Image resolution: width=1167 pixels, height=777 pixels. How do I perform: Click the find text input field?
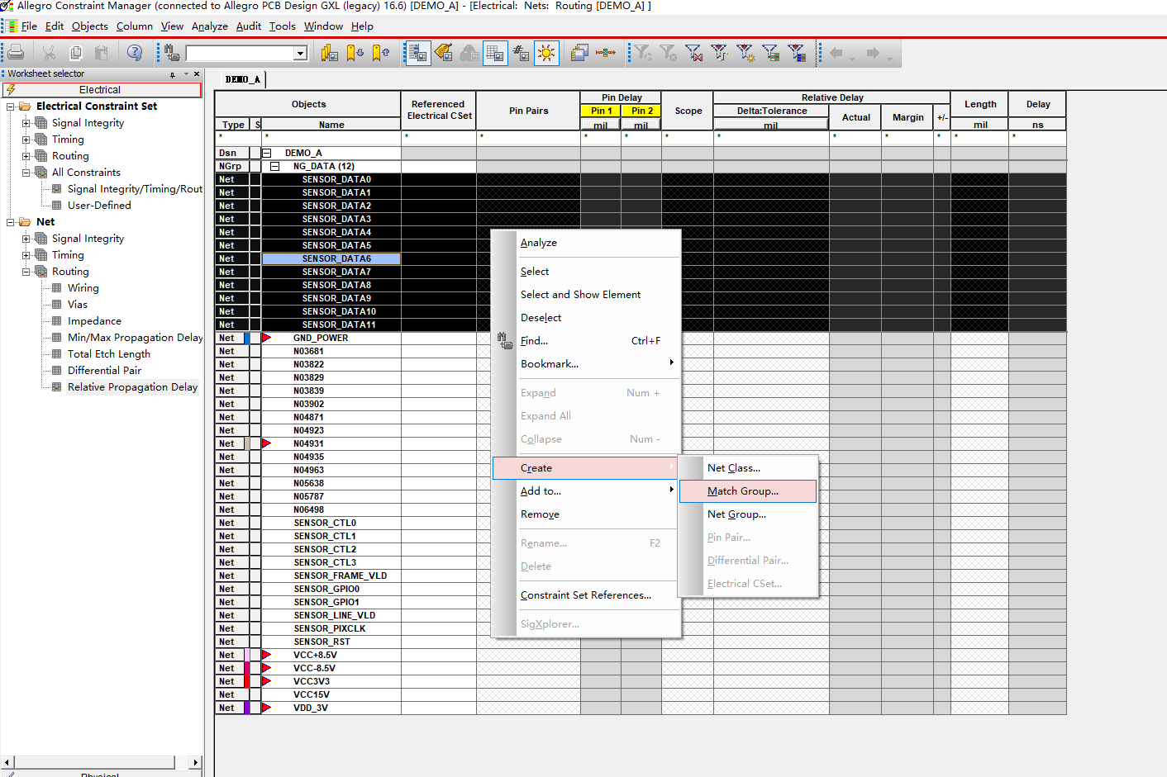tap(241, 54)
